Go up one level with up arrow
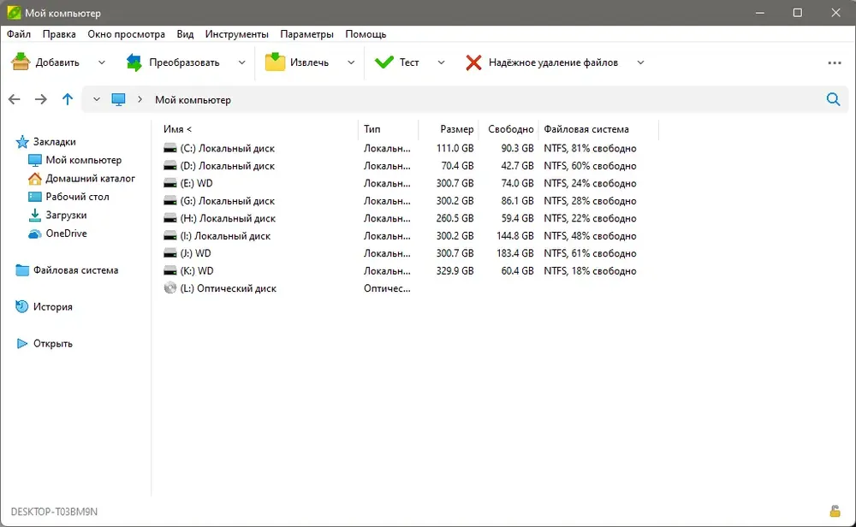This screenshot has height=527, width=856. (x=68, y=100)
